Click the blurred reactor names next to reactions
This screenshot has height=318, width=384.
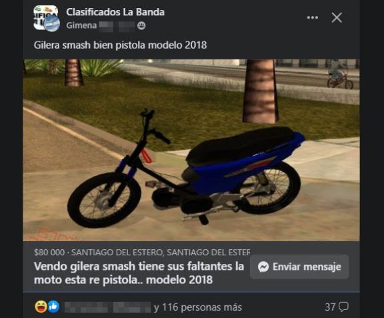click(x=108, y=307)
